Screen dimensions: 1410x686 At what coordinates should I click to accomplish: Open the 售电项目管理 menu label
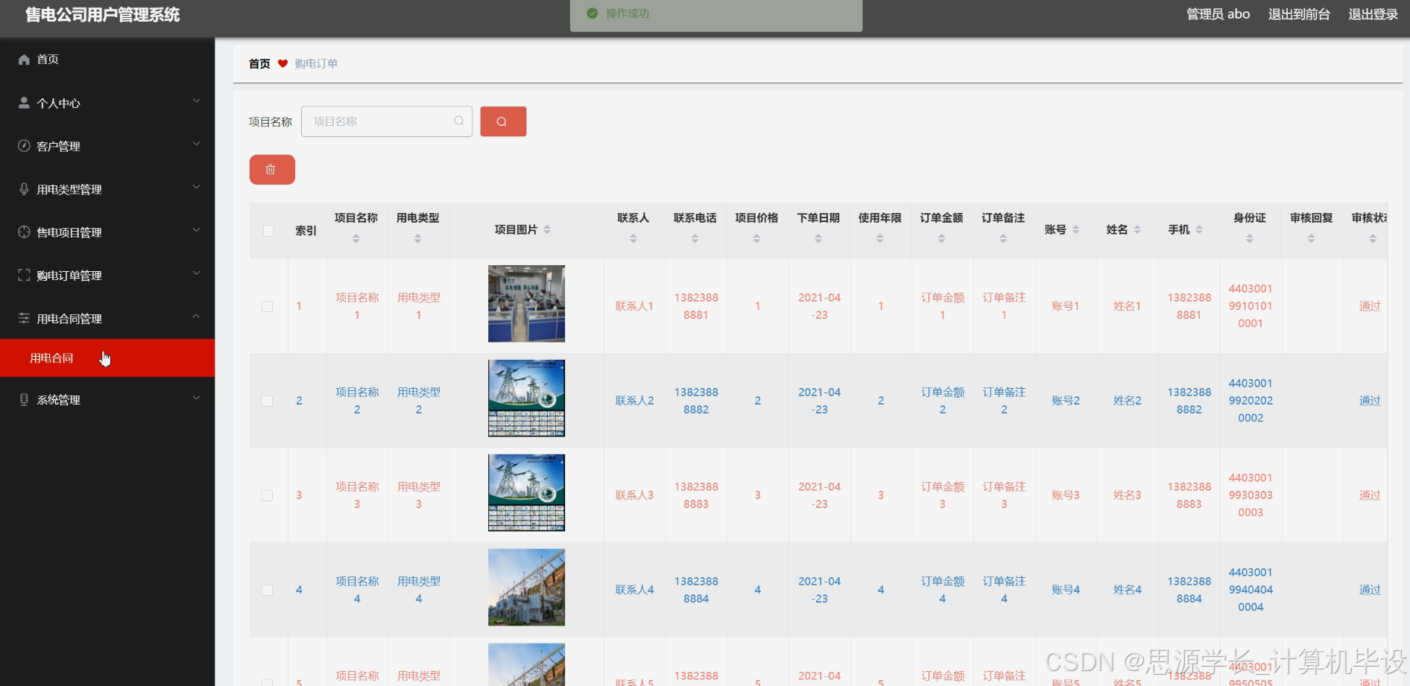click(x=69, y=232)
